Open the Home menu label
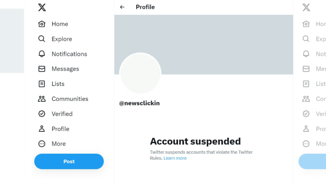Screen dimensions: 326x183 coord(60,24)
